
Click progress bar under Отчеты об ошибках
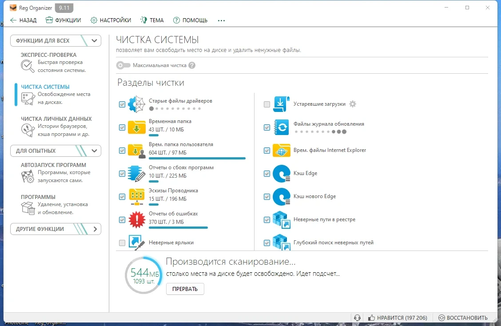coord(178,227)
